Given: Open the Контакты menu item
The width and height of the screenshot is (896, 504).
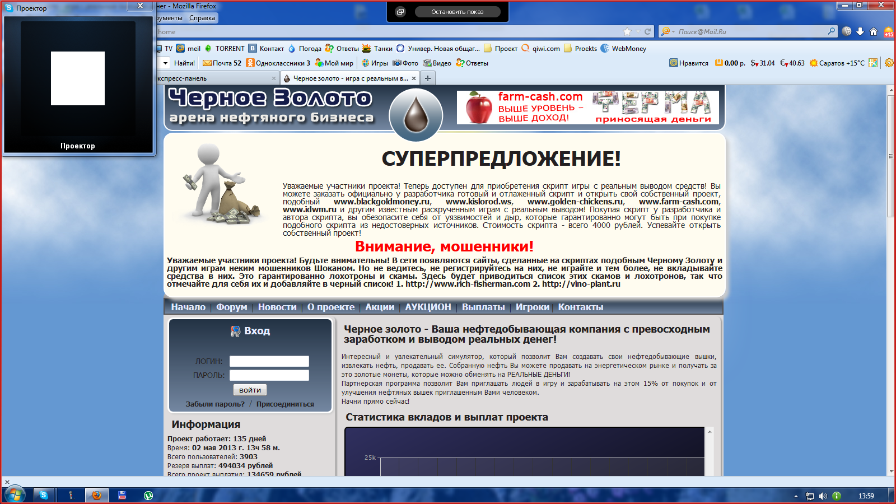Looking at the screenshot, I should point(580,307).
